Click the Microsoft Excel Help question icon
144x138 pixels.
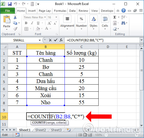(x=124, y=11)
